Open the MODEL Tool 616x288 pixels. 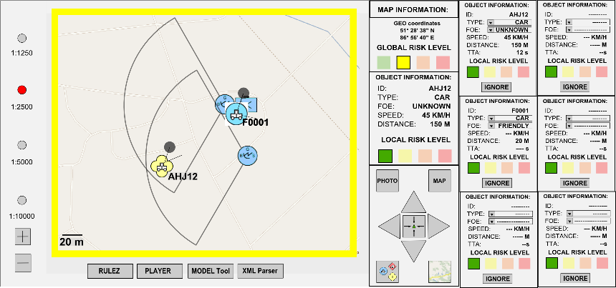tap(211, 271)
